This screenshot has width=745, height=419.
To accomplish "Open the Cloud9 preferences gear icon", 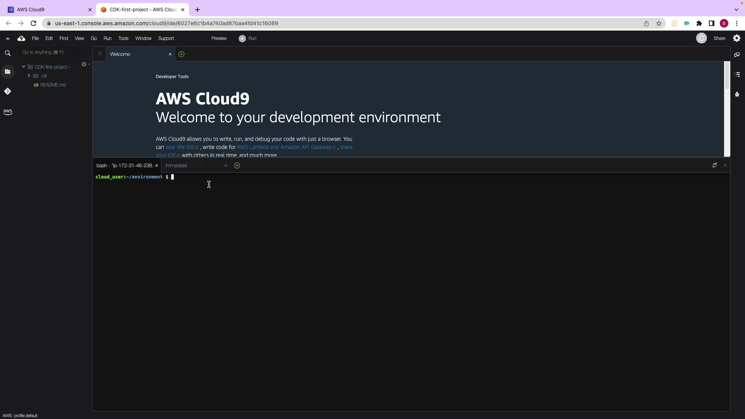I will [736, 38].
